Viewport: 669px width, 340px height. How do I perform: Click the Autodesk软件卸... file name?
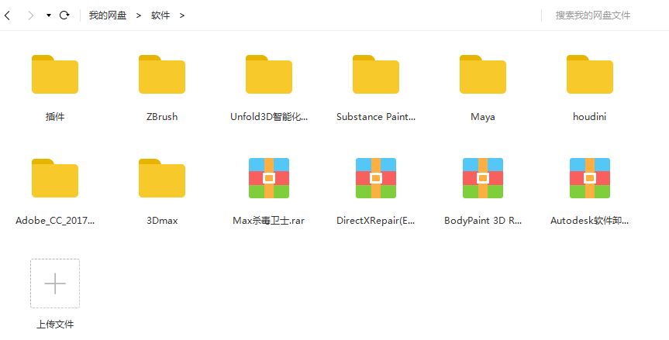[x=590, y=221]
